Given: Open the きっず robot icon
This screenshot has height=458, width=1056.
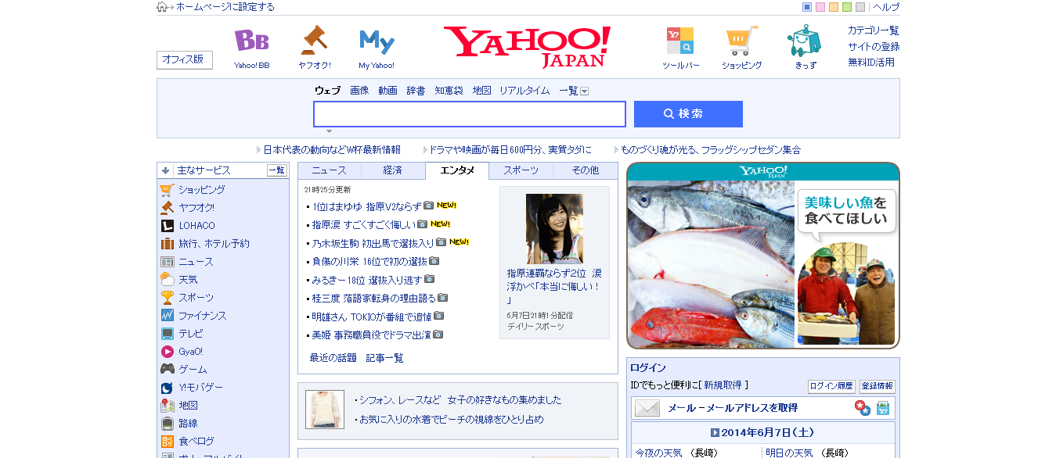Looking at the screenshot, I should [x=805, y=41].
